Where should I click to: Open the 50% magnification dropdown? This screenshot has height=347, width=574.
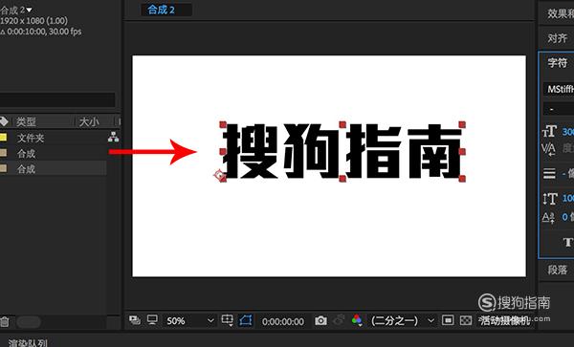tap(189, 321)
